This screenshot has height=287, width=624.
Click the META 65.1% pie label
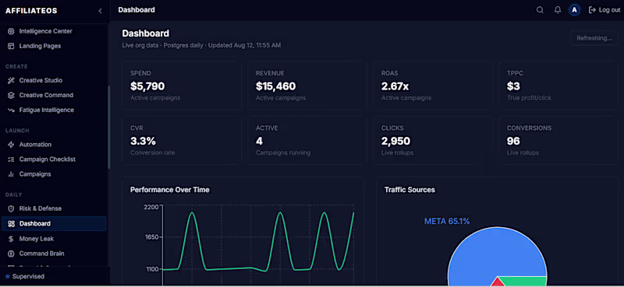coord(447,221)
